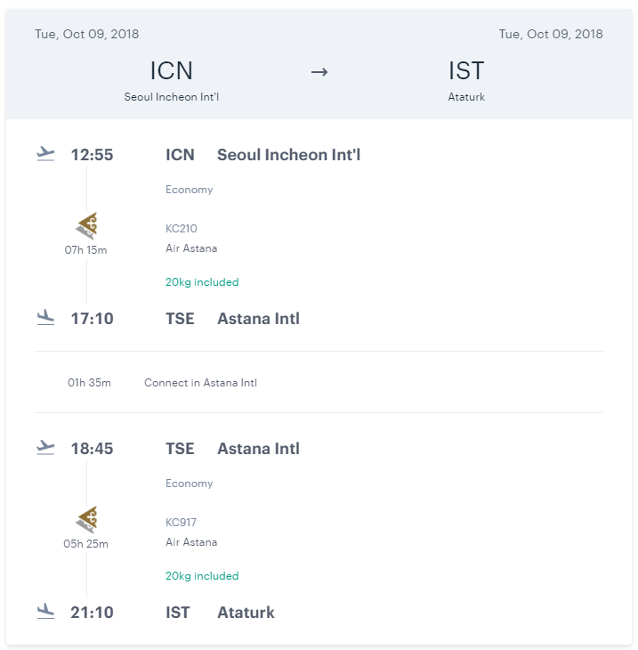Click the KC210 flight number
The image size is (638, 650).
182,229
